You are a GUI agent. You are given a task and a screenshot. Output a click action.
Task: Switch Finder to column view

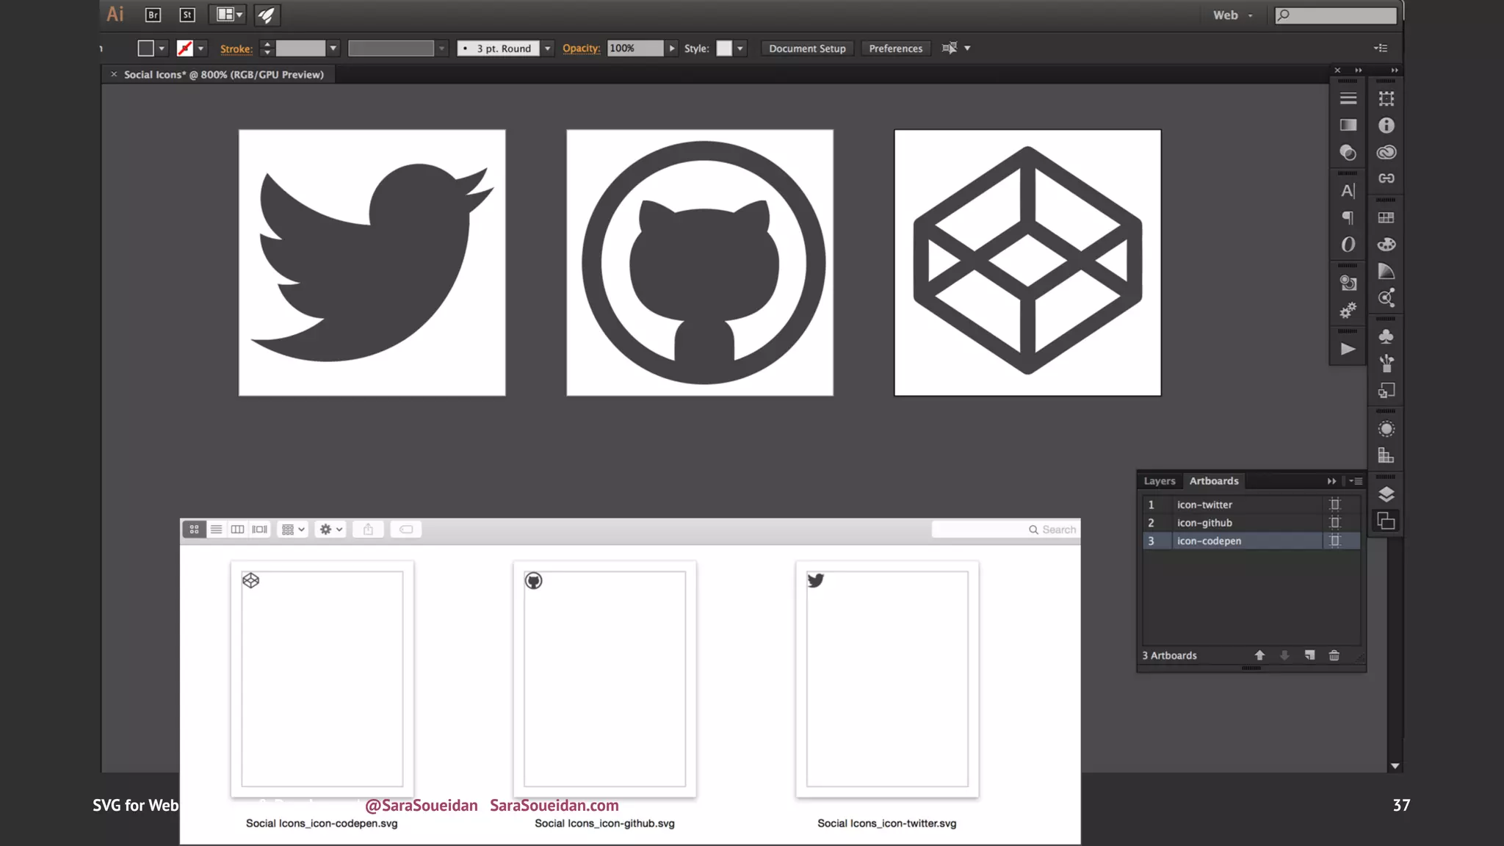(237, 529)
